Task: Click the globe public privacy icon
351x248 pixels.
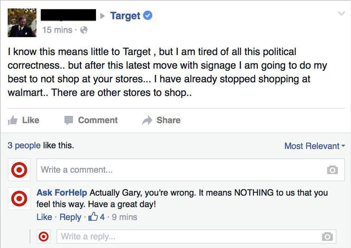Action: (83, 30)
